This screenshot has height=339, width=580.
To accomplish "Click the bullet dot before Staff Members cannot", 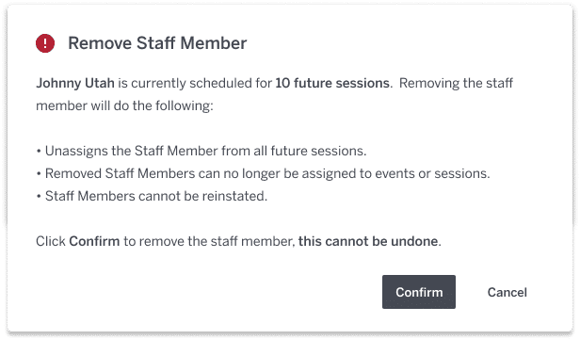I will [x=39, y=197].
